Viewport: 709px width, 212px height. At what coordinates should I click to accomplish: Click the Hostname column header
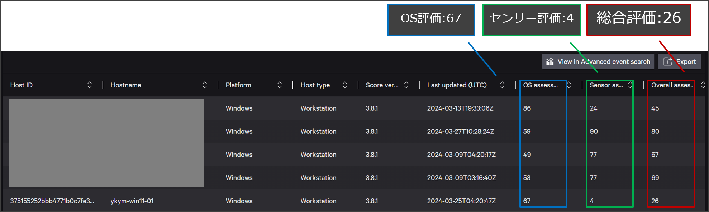click(126, 85)
